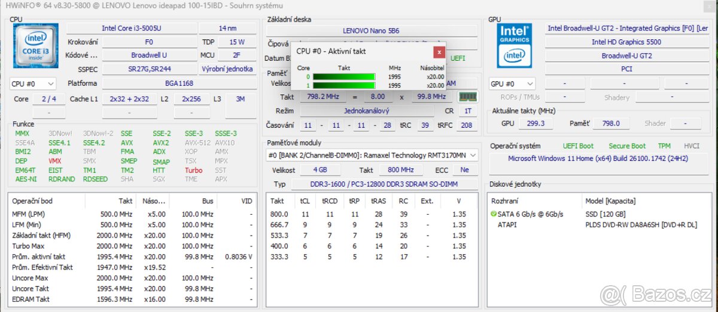This screenshot has width=718, height=312.
Task: Click the ECC value Ne
Action: point(465,170)
